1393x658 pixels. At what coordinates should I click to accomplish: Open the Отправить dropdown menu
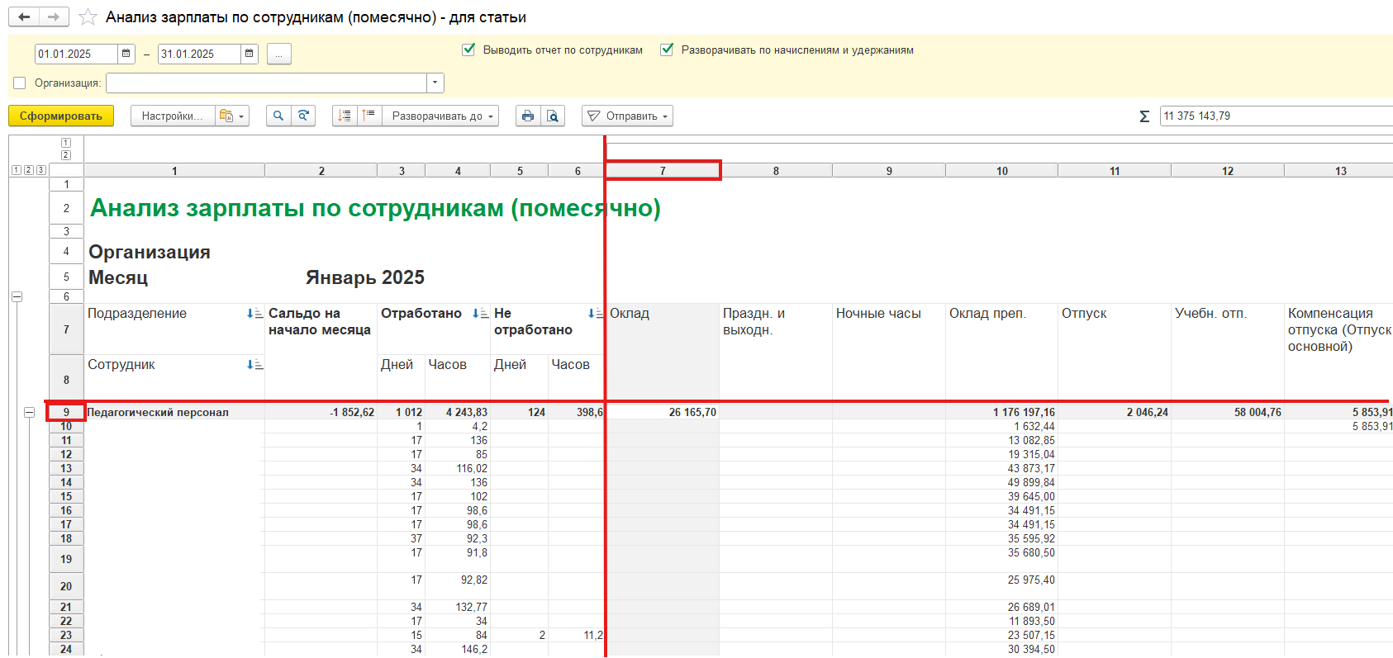pos(627,116)
